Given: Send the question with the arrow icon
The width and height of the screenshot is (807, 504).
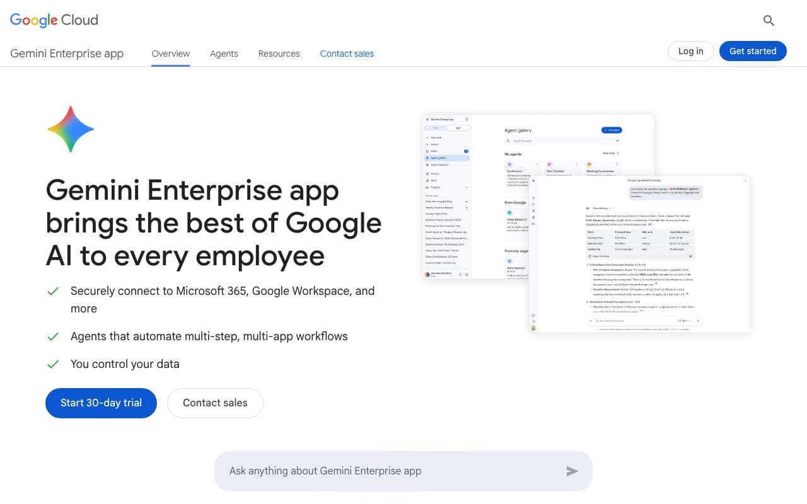Looking at the screenshot, I should tap(572, 471).
